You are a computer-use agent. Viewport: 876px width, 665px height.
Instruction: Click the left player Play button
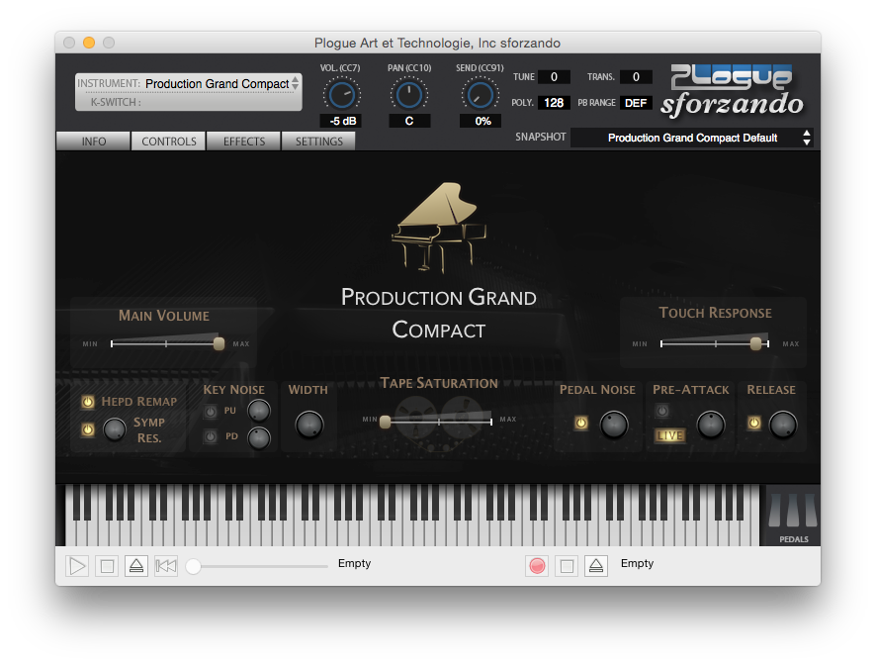[x=77, y=567]
